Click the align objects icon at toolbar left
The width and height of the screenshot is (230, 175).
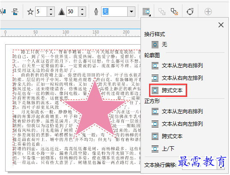tap(15, 12)
